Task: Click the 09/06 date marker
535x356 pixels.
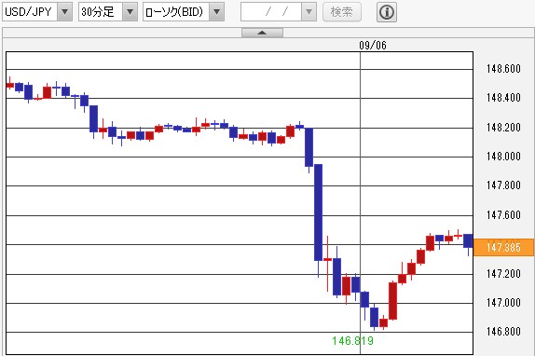Action: (373, 45)
